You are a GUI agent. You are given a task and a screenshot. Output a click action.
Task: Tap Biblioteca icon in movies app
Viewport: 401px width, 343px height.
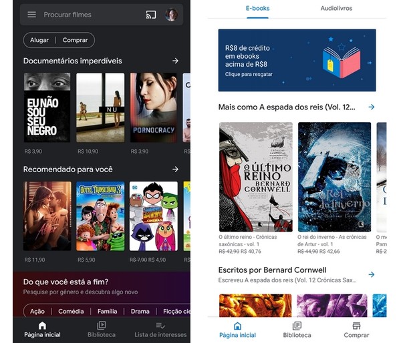click(x=102, y=326)
